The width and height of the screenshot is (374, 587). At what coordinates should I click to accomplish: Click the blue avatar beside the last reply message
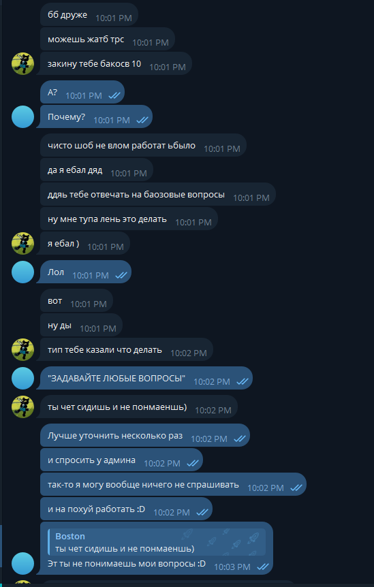tap(23, 563)
